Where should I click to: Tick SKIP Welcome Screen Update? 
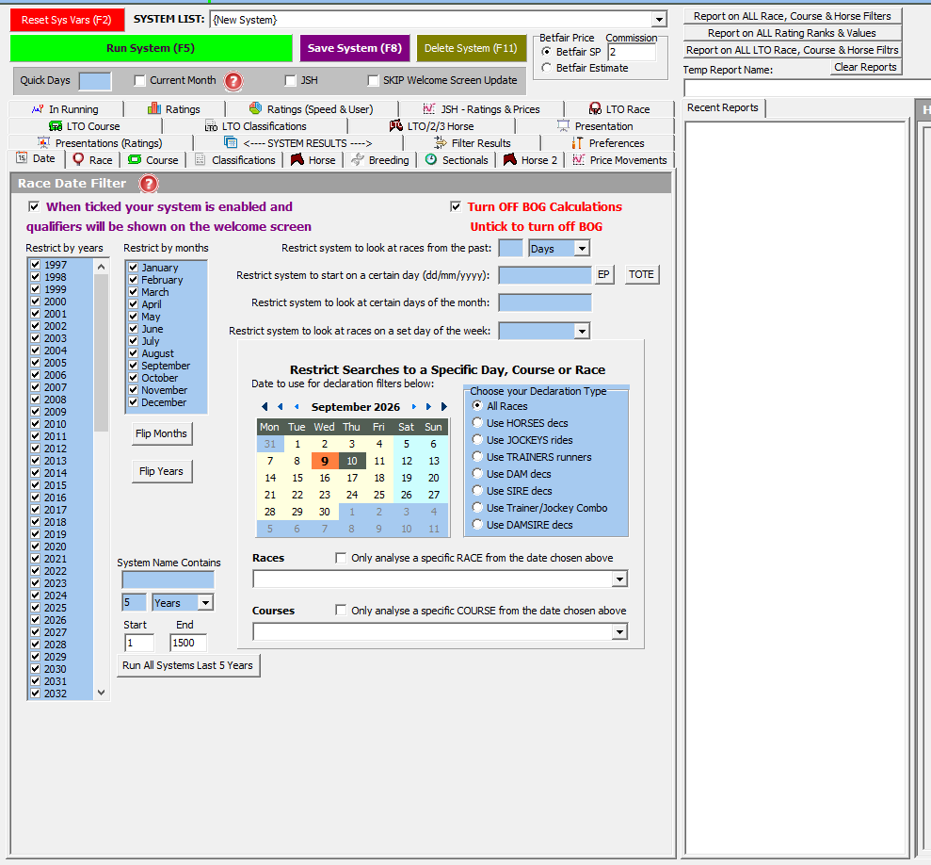(373, 80)
